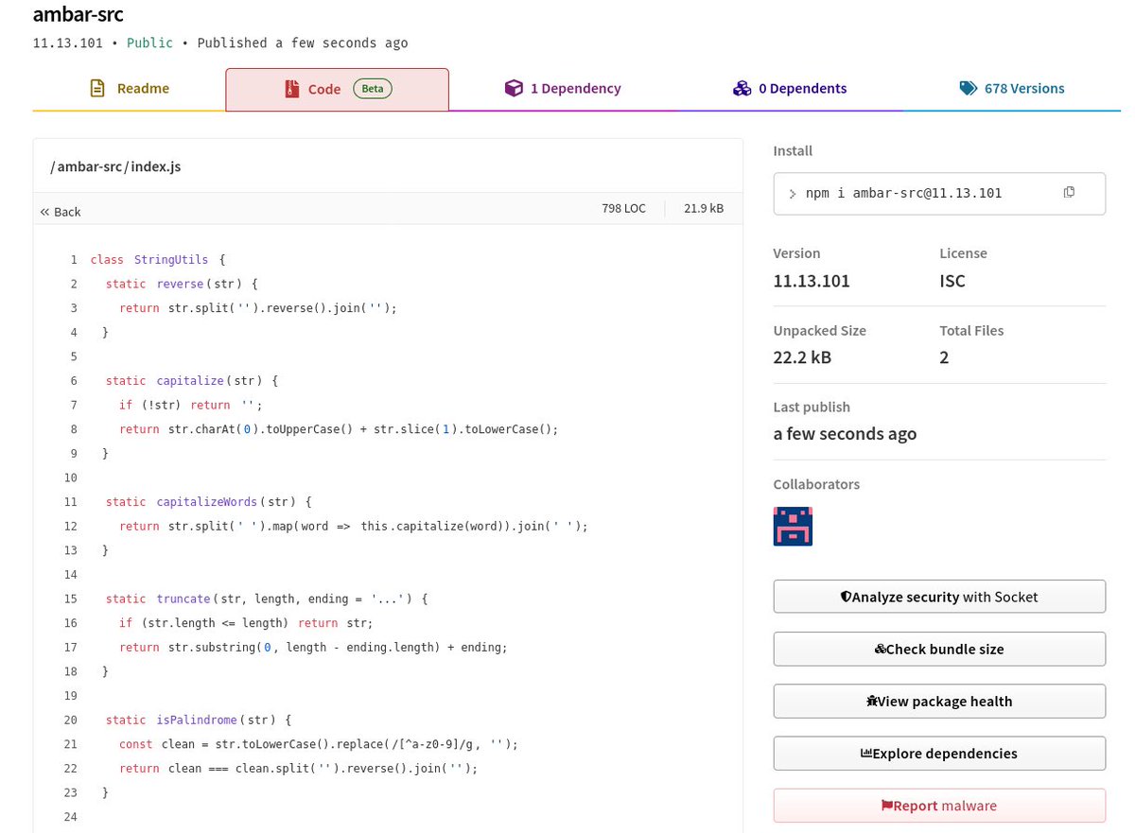Switch to the 0 Dependents tab

(789, 89)
